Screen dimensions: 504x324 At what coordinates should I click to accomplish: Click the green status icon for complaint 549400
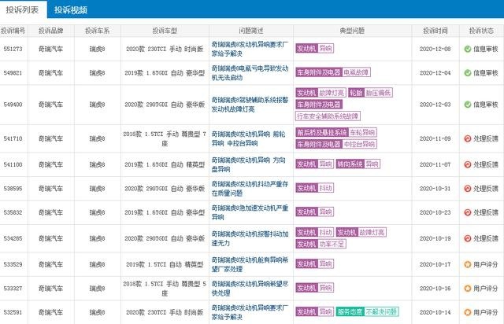[468, 105]
